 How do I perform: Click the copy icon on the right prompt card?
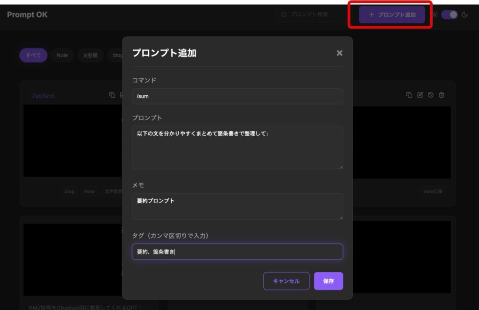(x=409, y=95)
